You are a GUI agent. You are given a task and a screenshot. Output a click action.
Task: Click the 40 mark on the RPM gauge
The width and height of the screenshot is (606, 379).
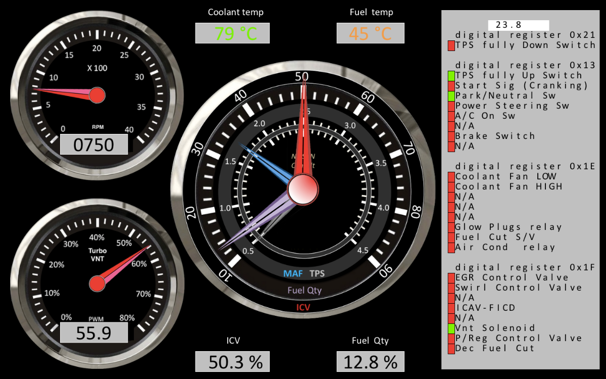129,129
